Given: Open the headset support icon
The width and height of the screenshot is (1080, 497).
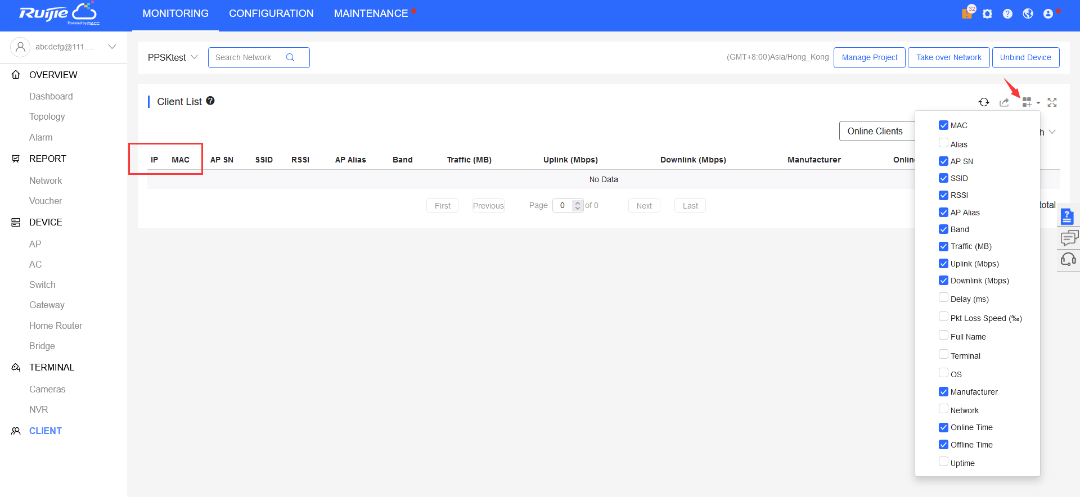Looking at the screenshot, I should [x=1068, y=259].
